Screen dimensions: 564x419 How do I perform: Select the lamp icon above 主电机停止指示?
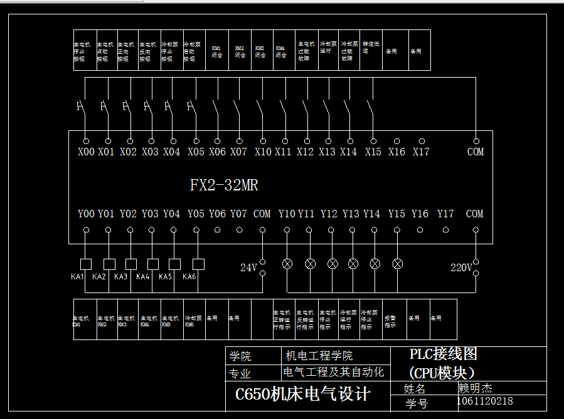click(333, 263)
